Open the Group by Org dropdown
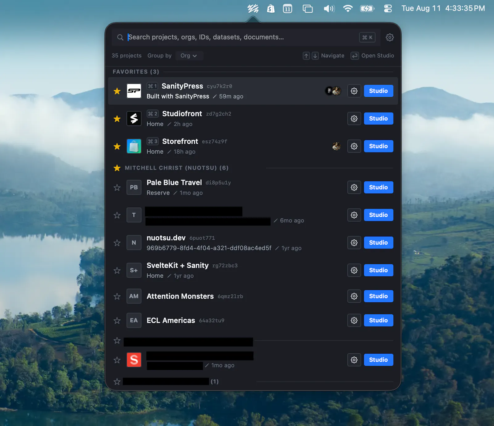Screen dimensions: 494x426 tap(189, 56)
